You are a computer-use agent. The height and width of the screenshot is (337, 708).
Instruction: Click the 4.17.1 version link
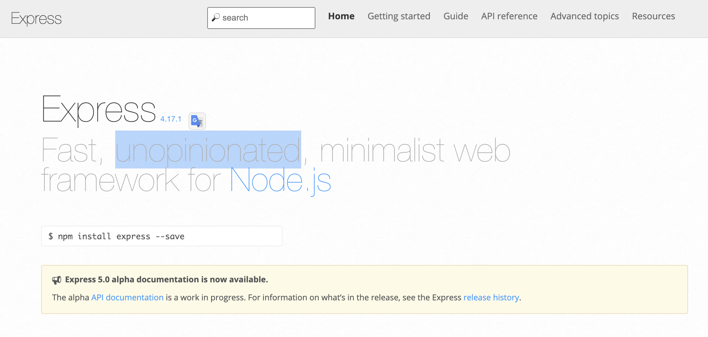click(171, 119)
